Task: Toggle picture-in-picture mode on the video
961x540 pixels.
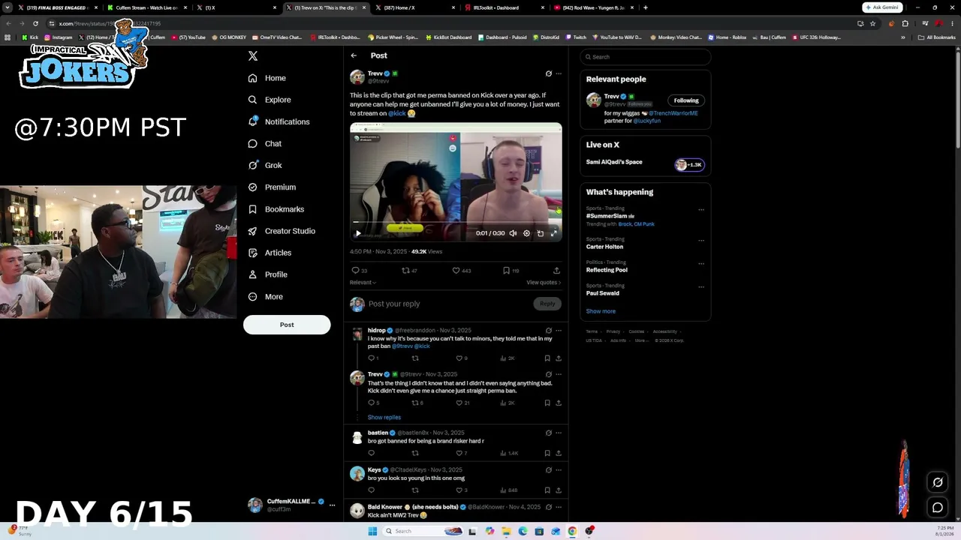Action: pos(540,233)
